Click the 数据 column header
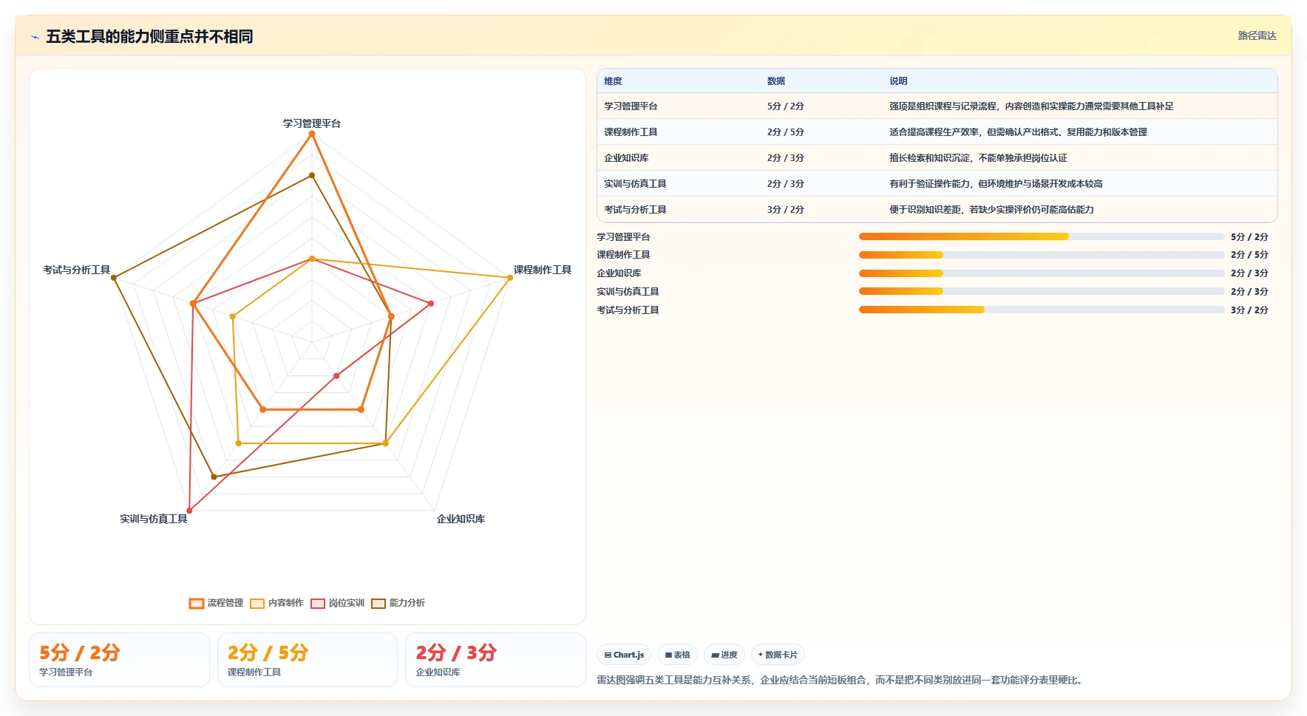This screenshot has width=1307, height=716. [775, 81]
